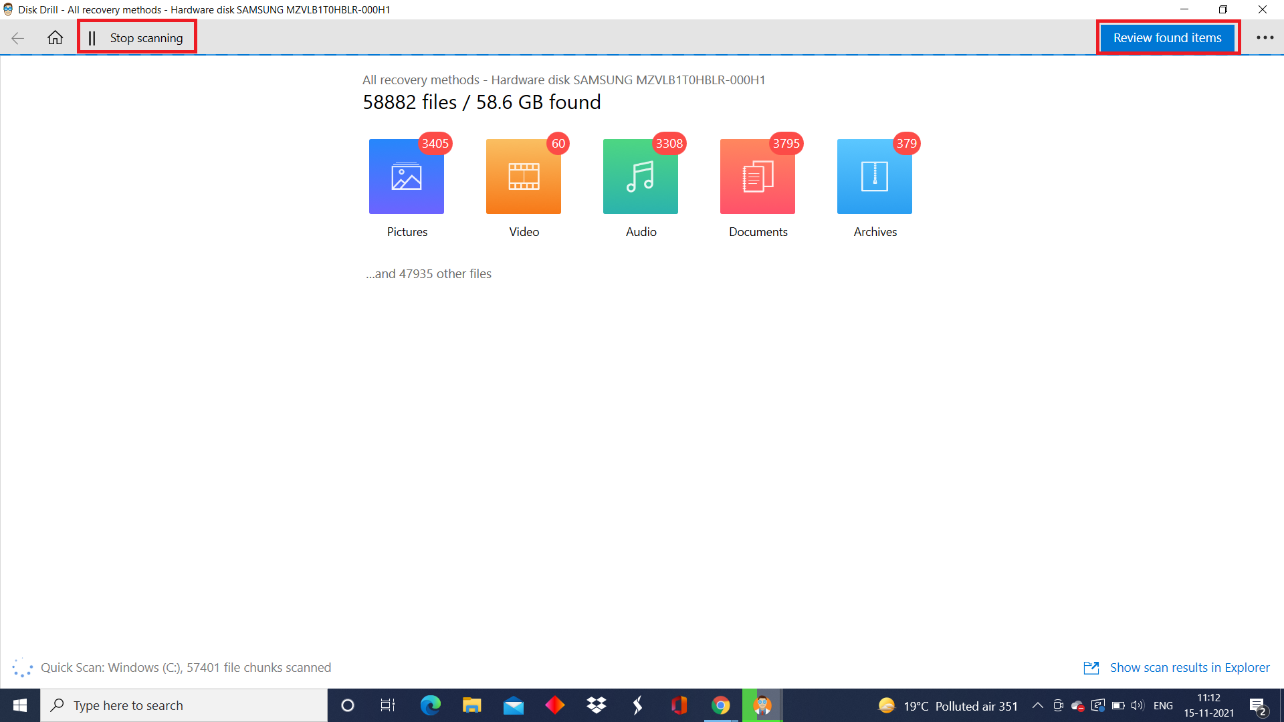
Task: Open the notification center icon
Action: tap(1257, 705)
